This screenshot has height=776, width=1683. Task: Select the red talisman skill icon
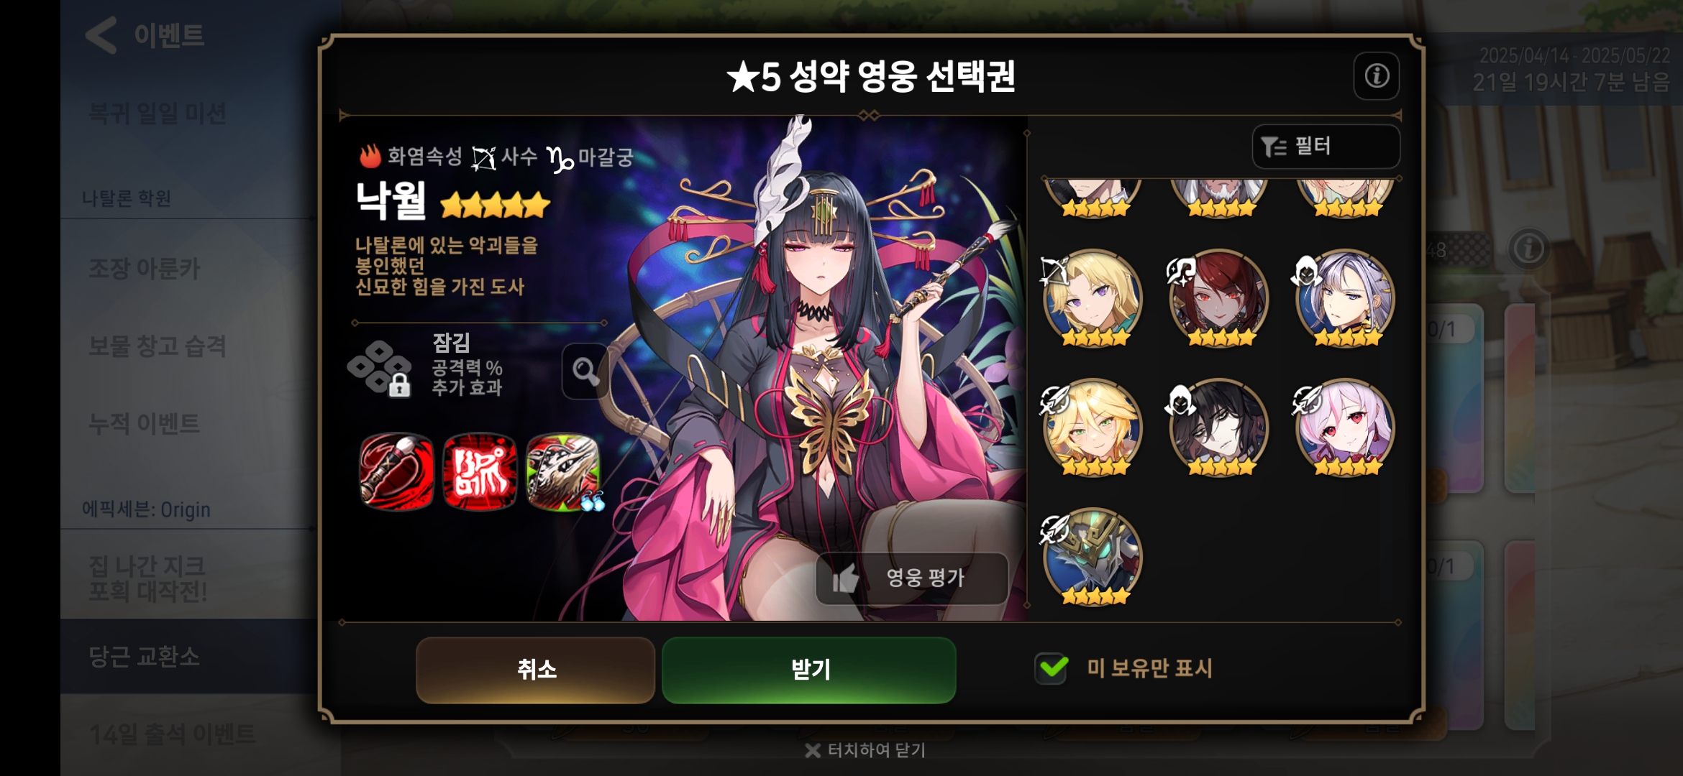click(x=480, y=472)
